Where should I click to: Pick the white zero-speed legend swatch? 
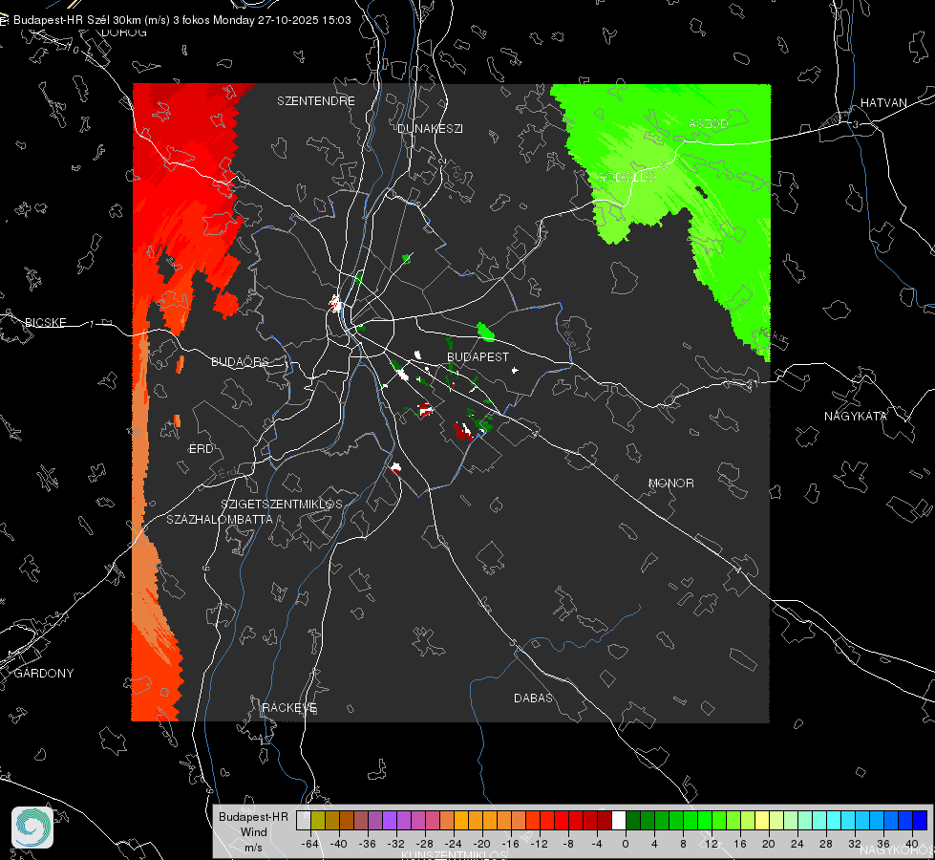point(618,820)
